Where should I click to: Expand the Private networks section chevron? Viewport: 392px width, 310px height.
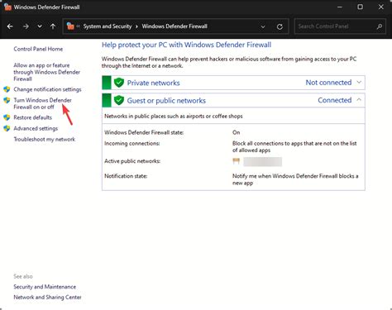[x=359, y=83]
